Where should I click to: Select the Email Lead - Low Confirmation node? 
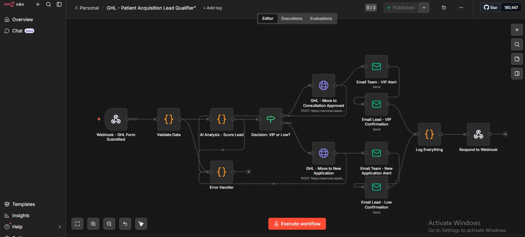[377, 187]
